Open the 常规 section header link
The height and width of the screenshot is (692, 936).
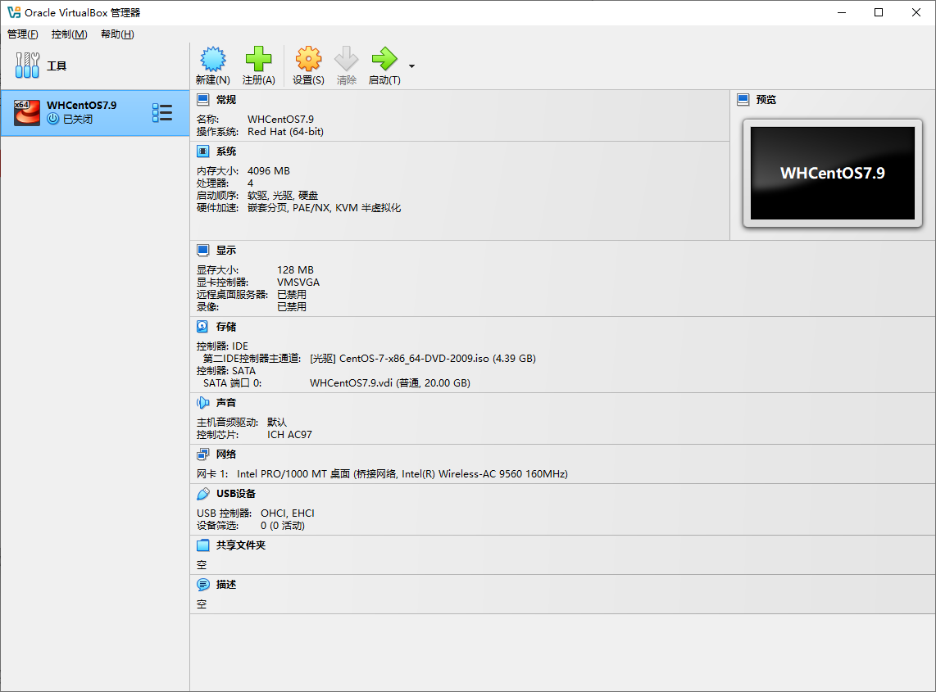pos(226,100)
